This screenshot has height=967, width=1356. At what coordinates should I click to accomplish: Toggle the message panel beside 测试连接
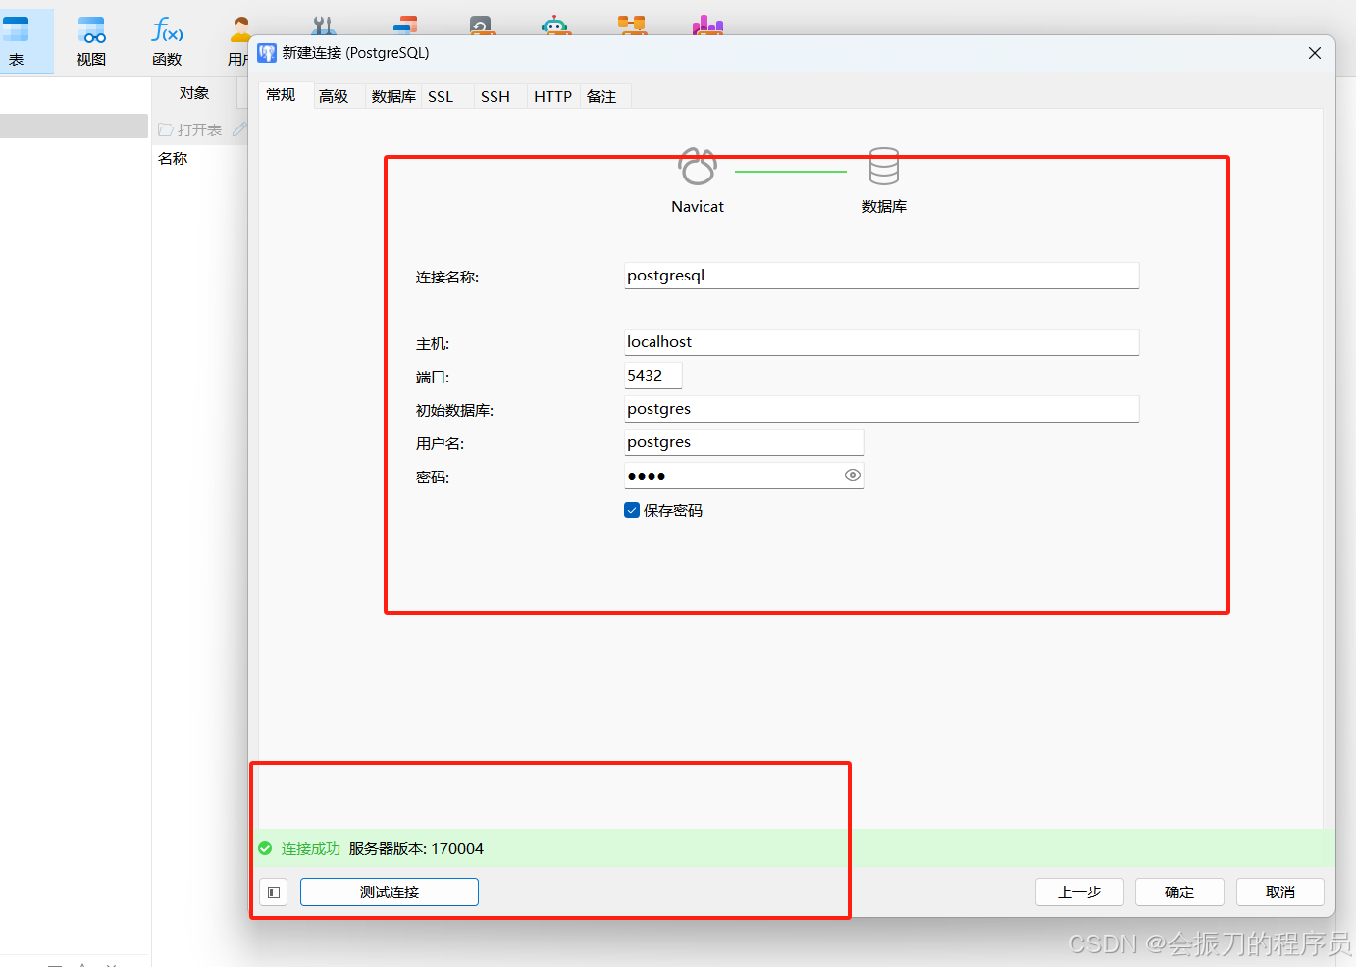tap(272, 891)
